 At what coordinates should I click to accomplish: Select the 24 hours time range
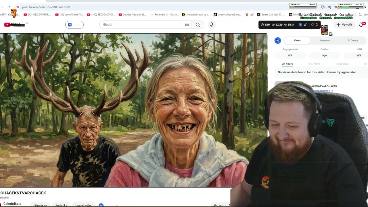click(287, 64)
